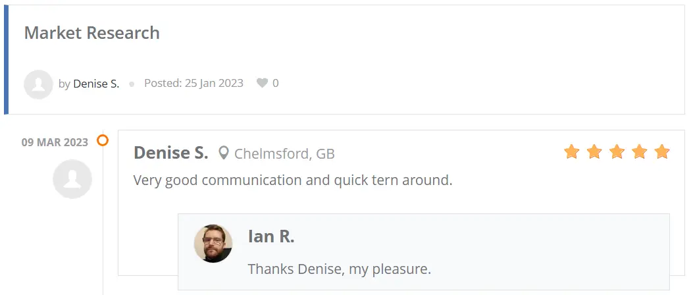Click Ian R. name in reply
The width and height of the screenshot is (691, 295).
point(271,236)
